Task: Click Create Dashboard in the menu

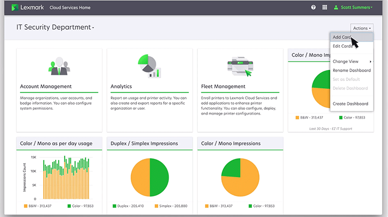Action: [x=350, y=104]
